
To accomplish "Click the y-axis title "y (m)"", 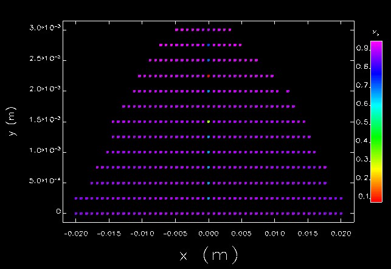I will [13, 121].
